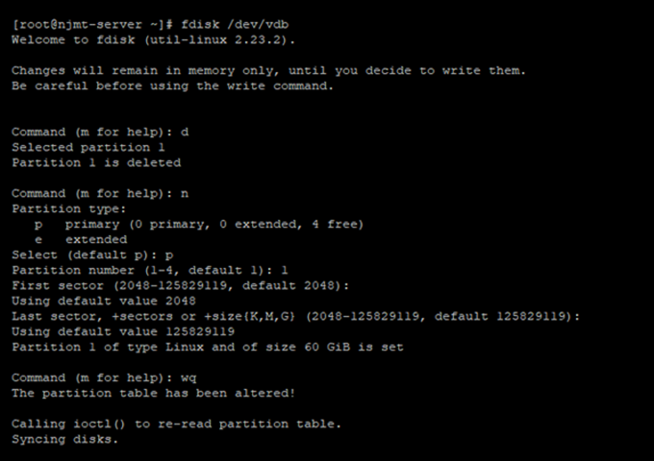Click the "Calling ioctl()" re-read line
This screenshot has height=461, width=654.
tap(176, 424)
